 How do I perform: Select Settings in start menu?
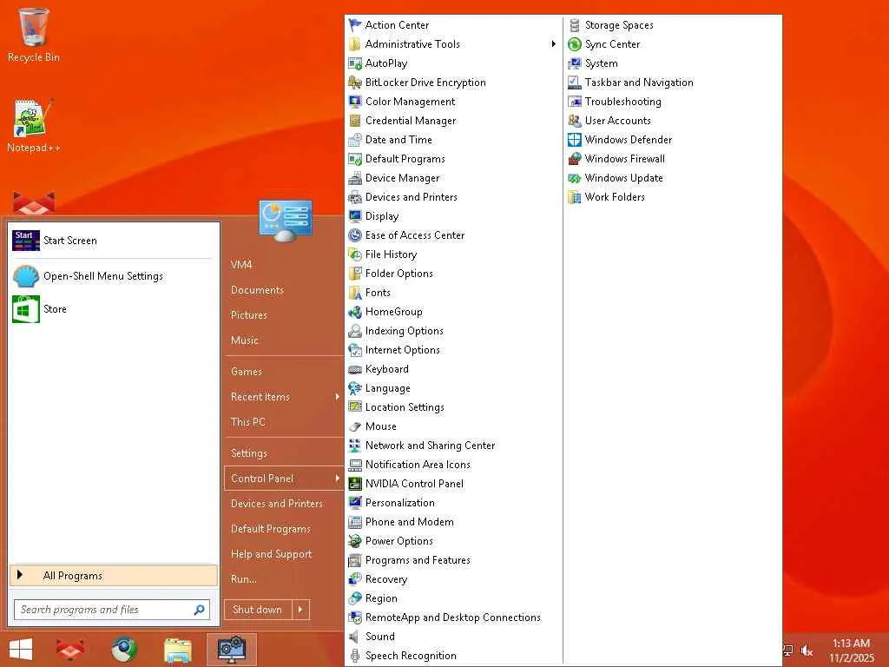(x=249, y=453)
